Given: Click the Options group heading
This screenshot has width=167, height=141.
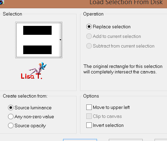Looking at the screenshot, I should [91, 96].
